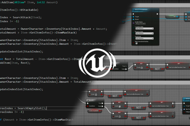
Task: Select the bottom Branch node header
Action: 95,100
